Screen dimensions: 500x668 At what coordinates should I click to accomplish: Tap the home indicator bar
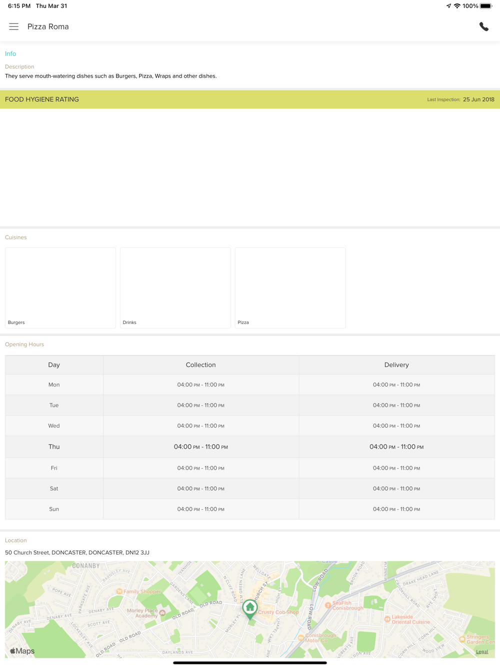pyautogui.click(x=250, y=662)
